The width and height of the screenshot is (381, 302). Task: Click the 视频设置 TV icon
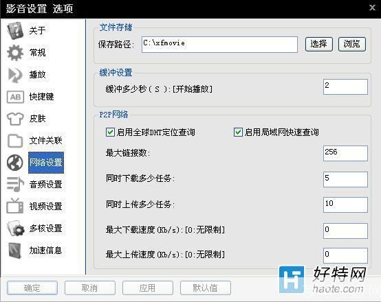coord(15,206)
